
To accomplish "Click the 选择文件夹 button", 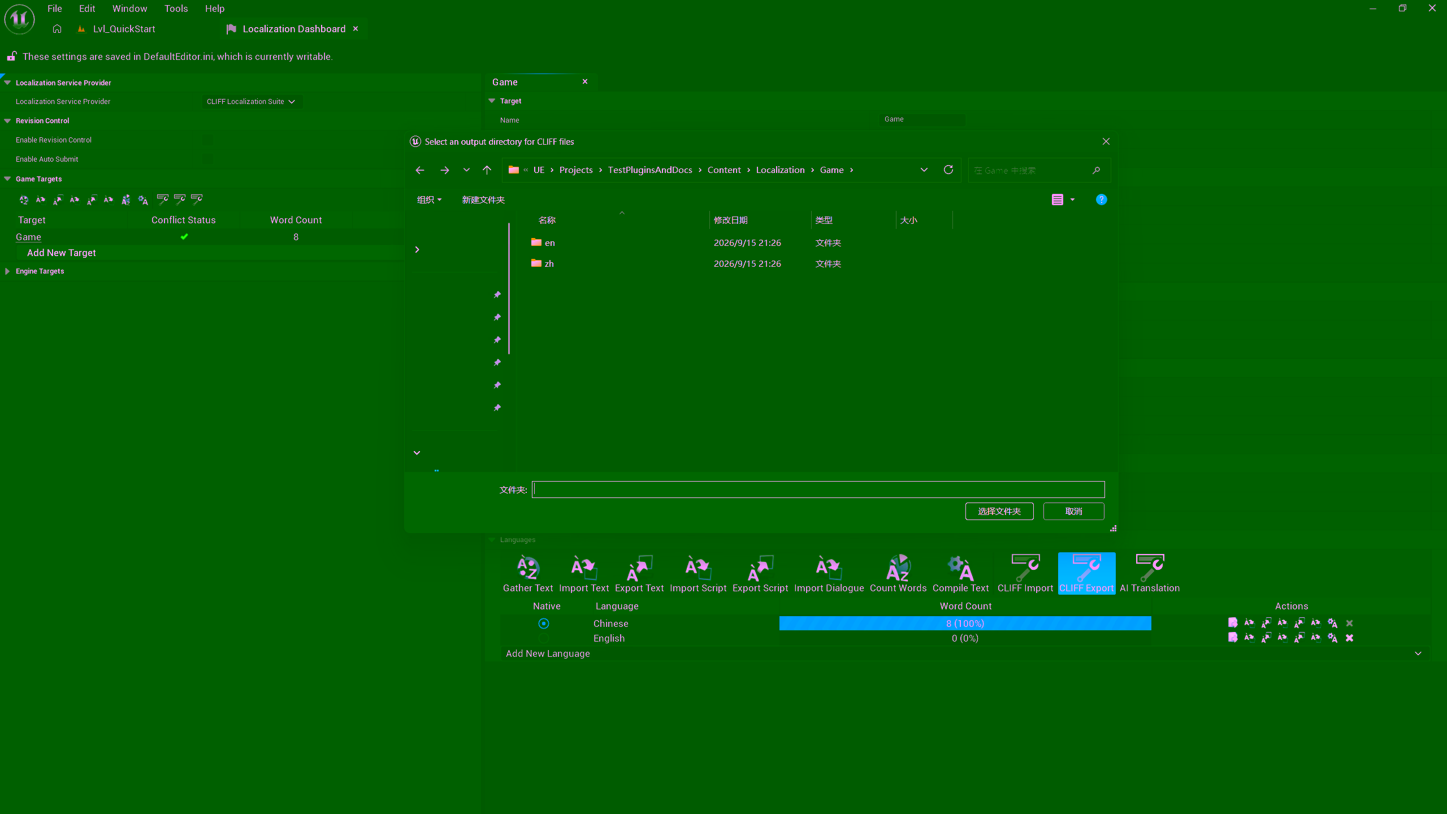I will [x=999, y=511].
